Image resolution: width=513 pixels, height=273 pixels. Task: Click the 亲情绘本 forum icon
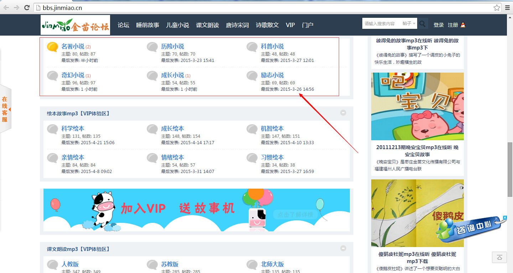tap(52, 158)
